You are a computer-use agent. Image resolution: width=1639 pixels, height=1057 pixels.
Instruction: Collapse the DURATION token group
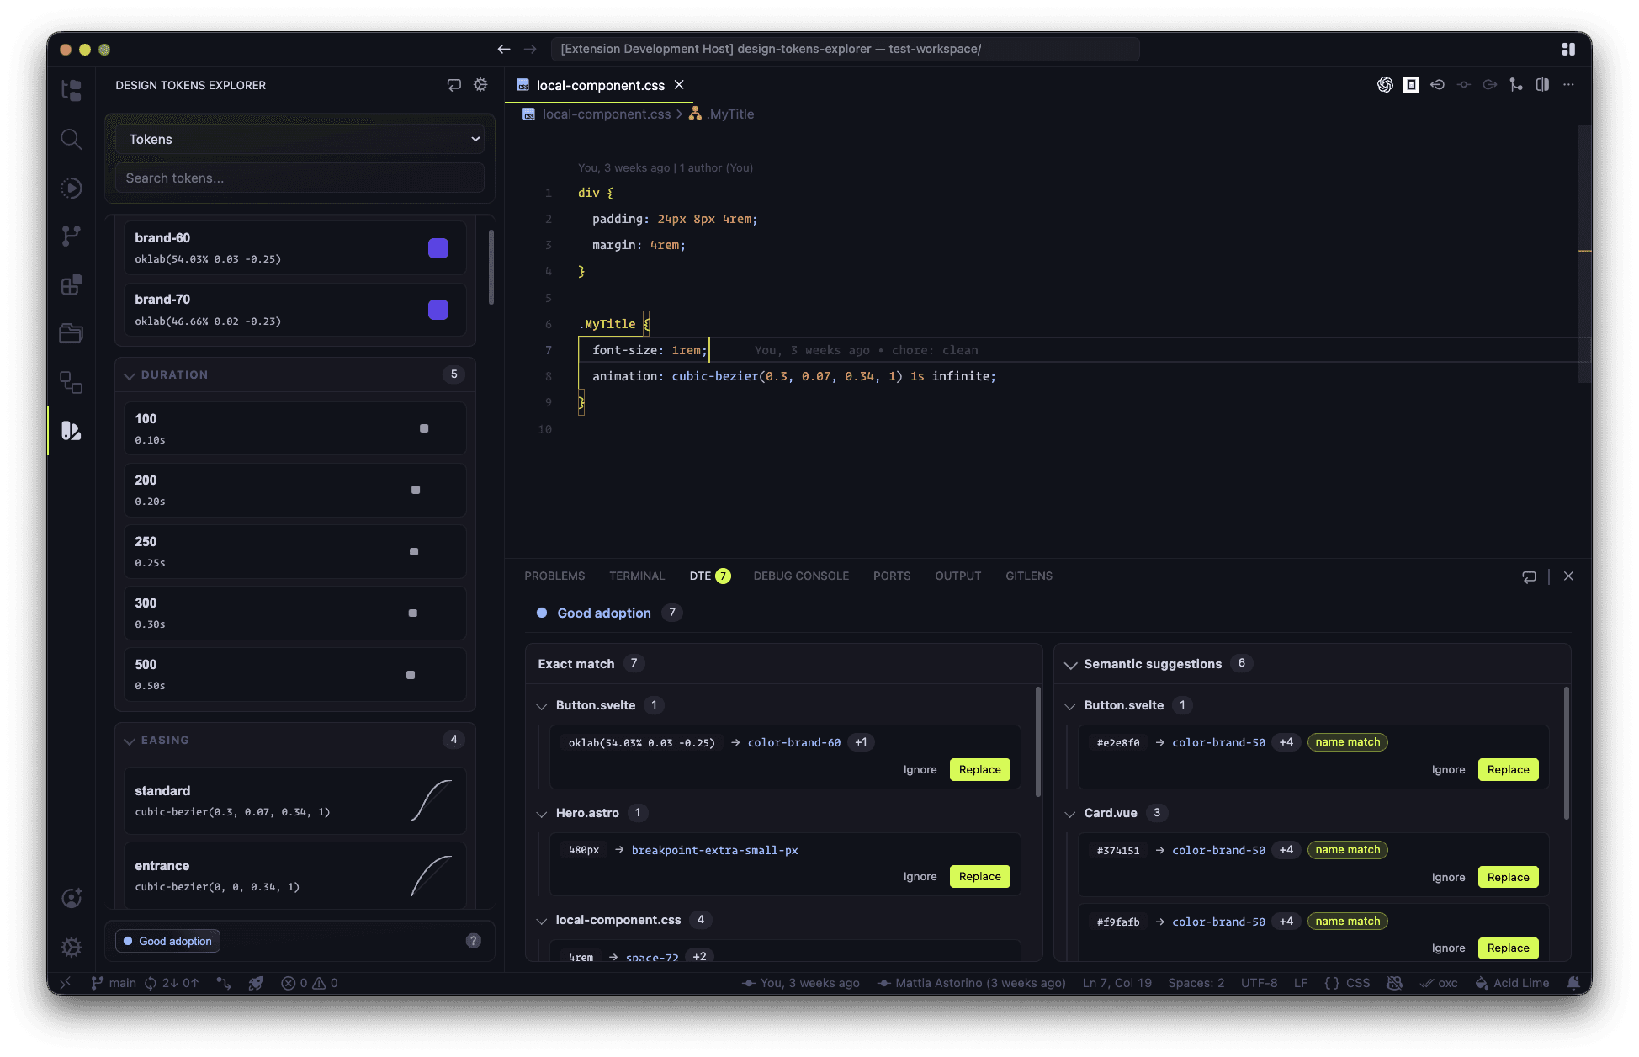click(x=130, y=375)
